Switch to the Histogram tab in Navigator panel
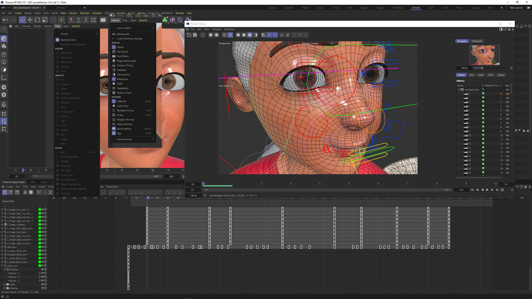532x299 pixels. coord(477,41)
